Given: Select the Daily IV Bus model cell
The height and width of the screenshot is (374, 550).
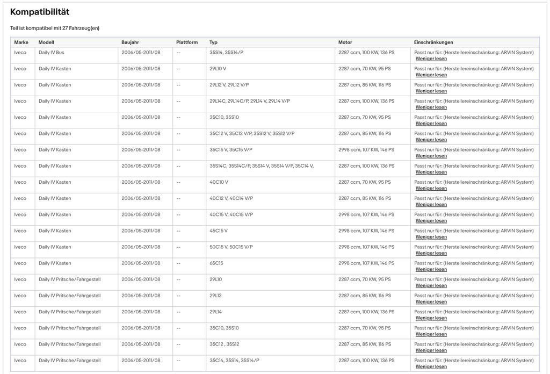Looking at the screenshot, I should pyautogui.click(x=51, y=52).
